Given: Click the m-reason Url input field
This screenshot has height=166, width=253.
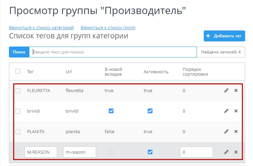Looking at the screenshot, I should (80, 152).
